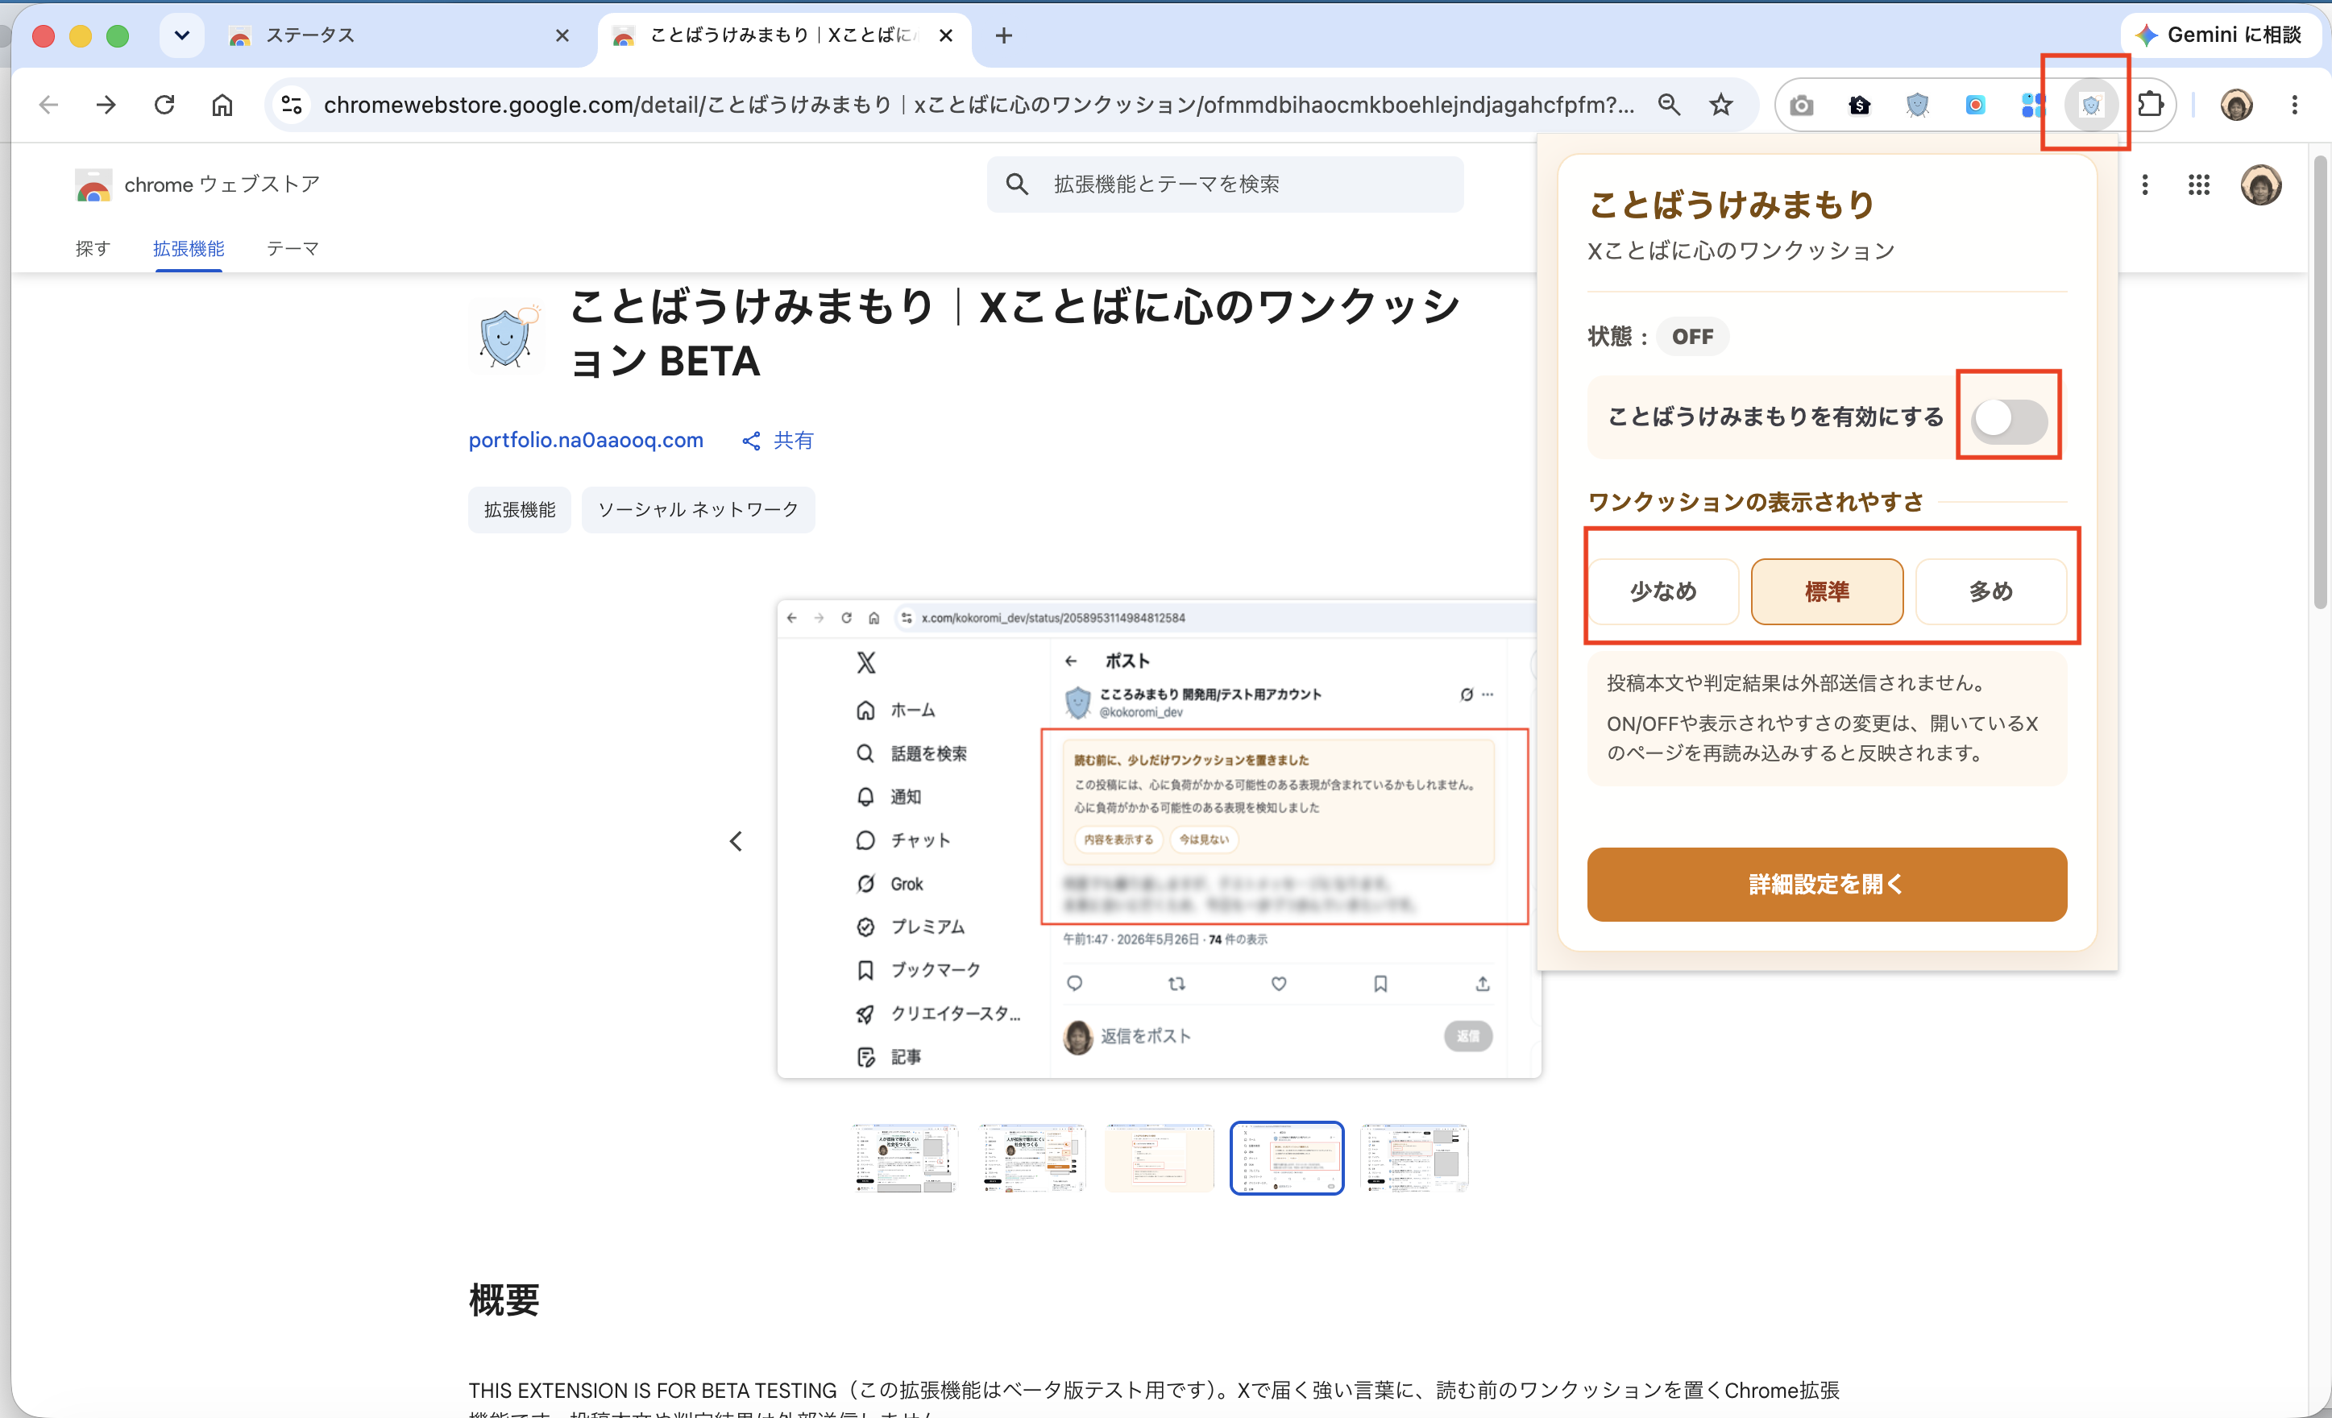Show the previous screenshot with left chevron
Viewport: 2332px width, 1418px height.
point(736,841)
